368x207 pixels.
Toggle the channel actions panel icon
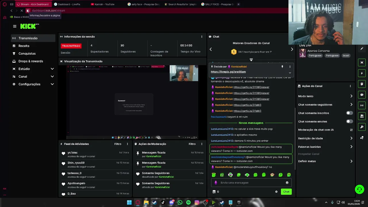tap(362, 116)
